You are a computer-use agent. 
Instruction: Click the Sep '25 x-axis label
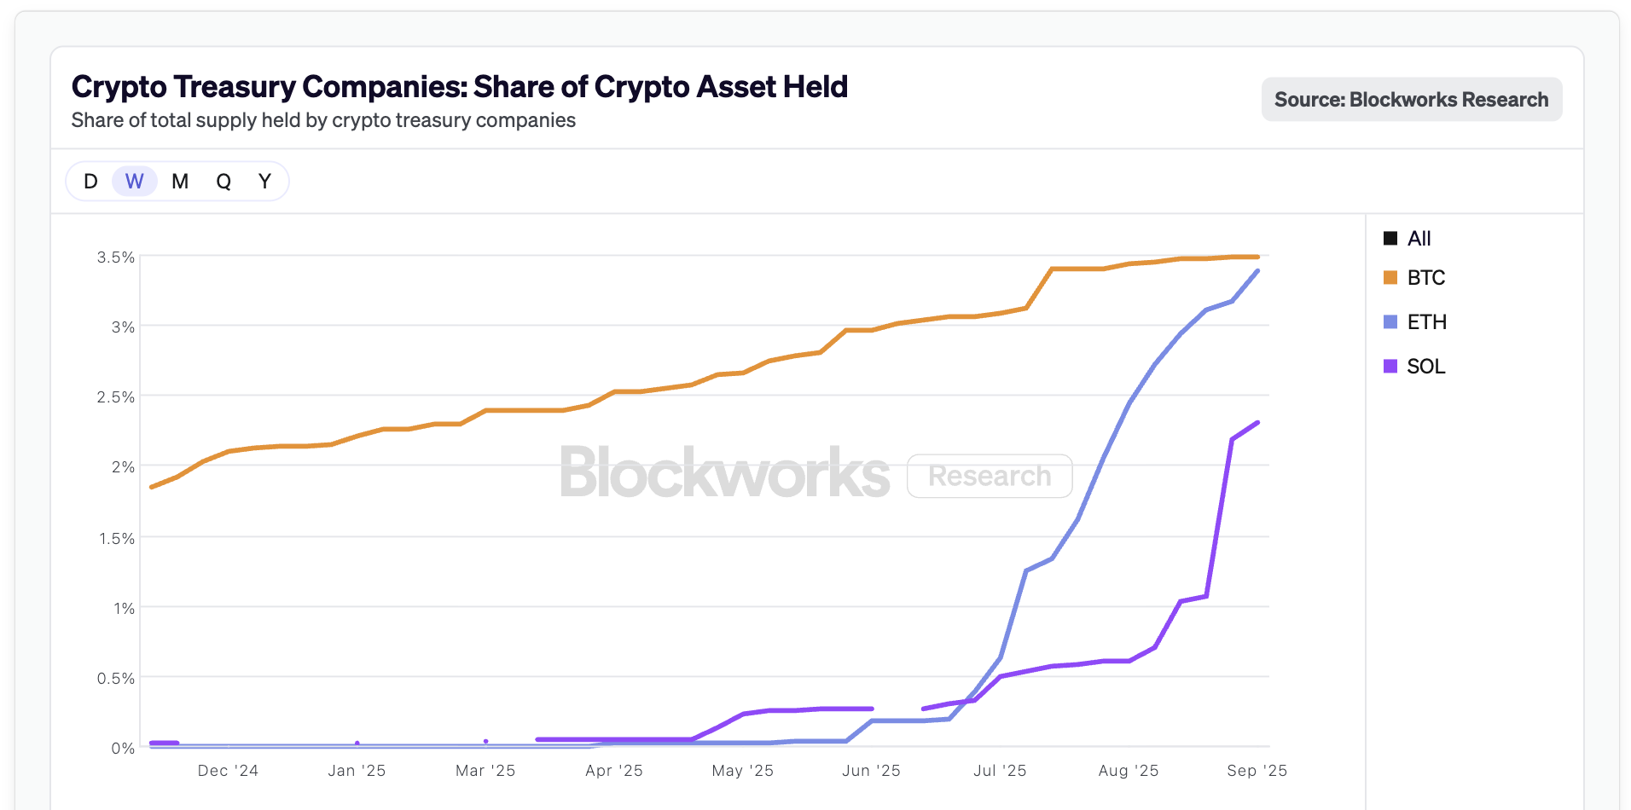[x=1257, y=771]
